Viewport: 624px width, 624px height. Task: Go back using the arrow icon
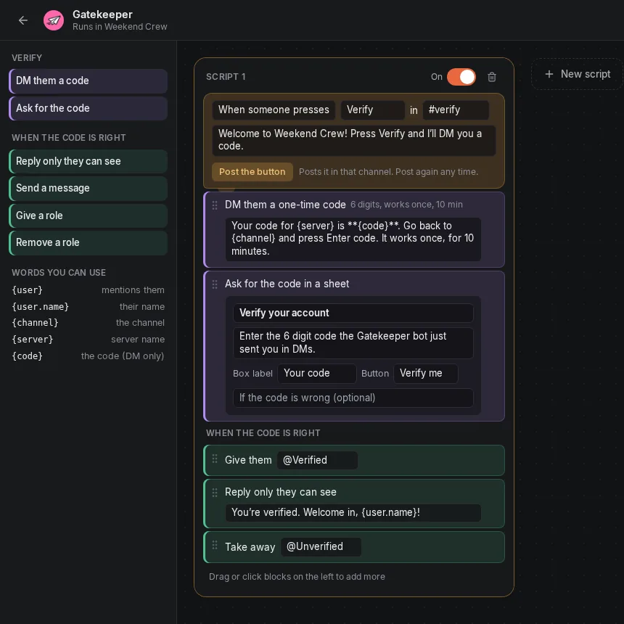23,20
